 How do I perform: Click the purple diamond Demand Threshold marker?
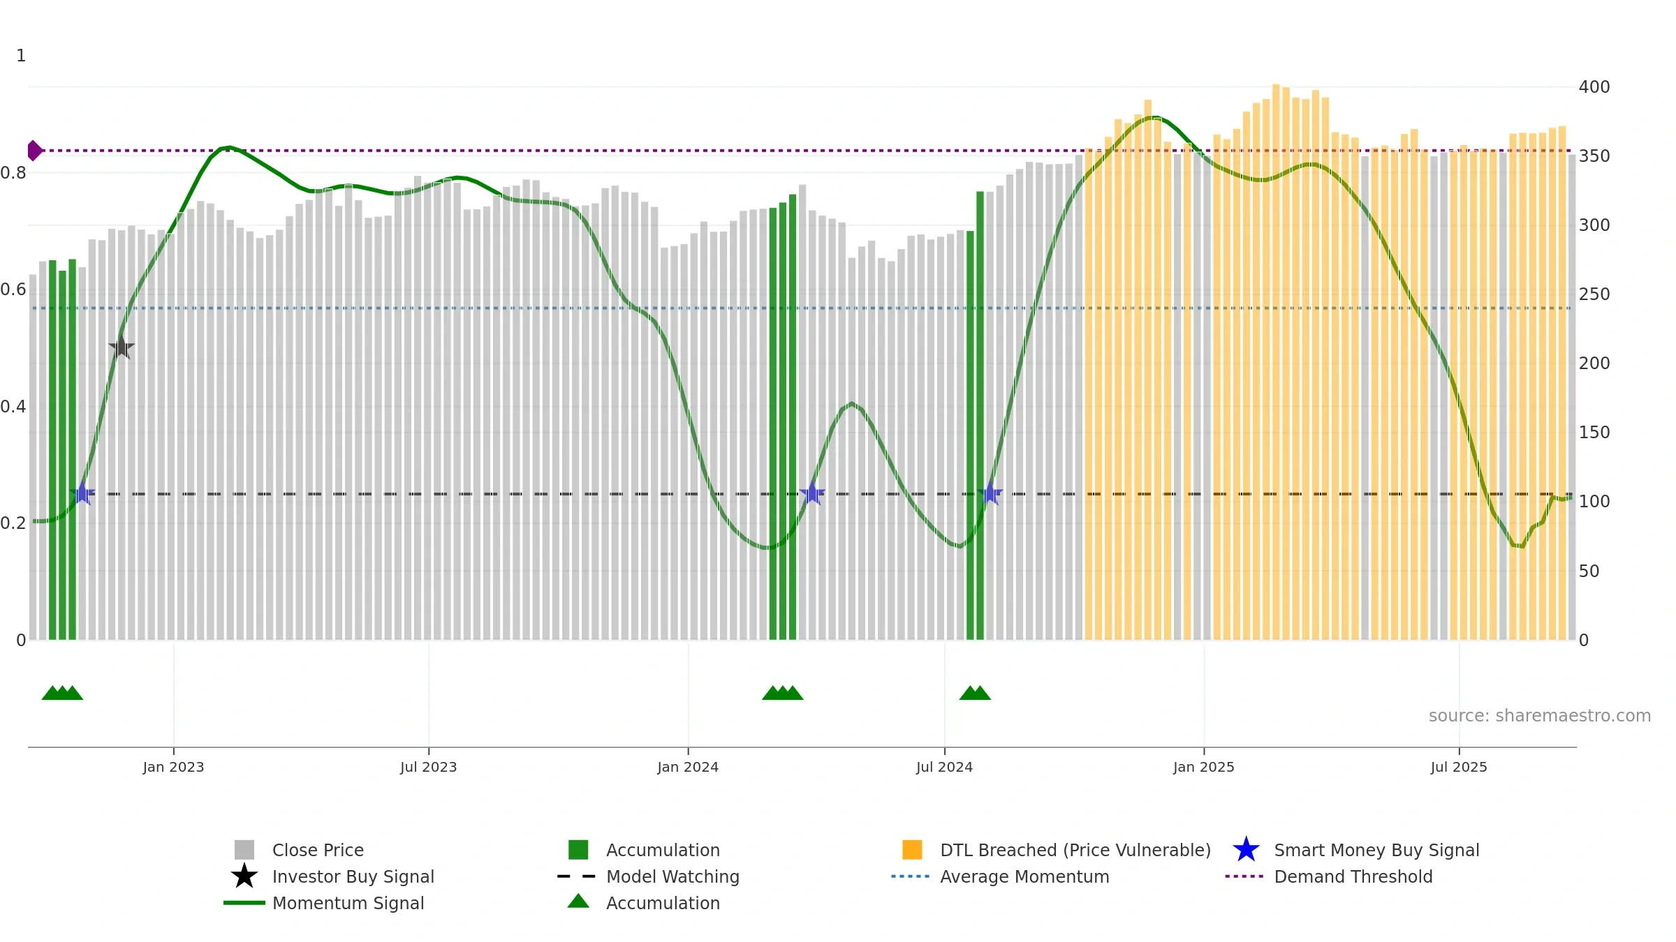click(x=34, y=151)
